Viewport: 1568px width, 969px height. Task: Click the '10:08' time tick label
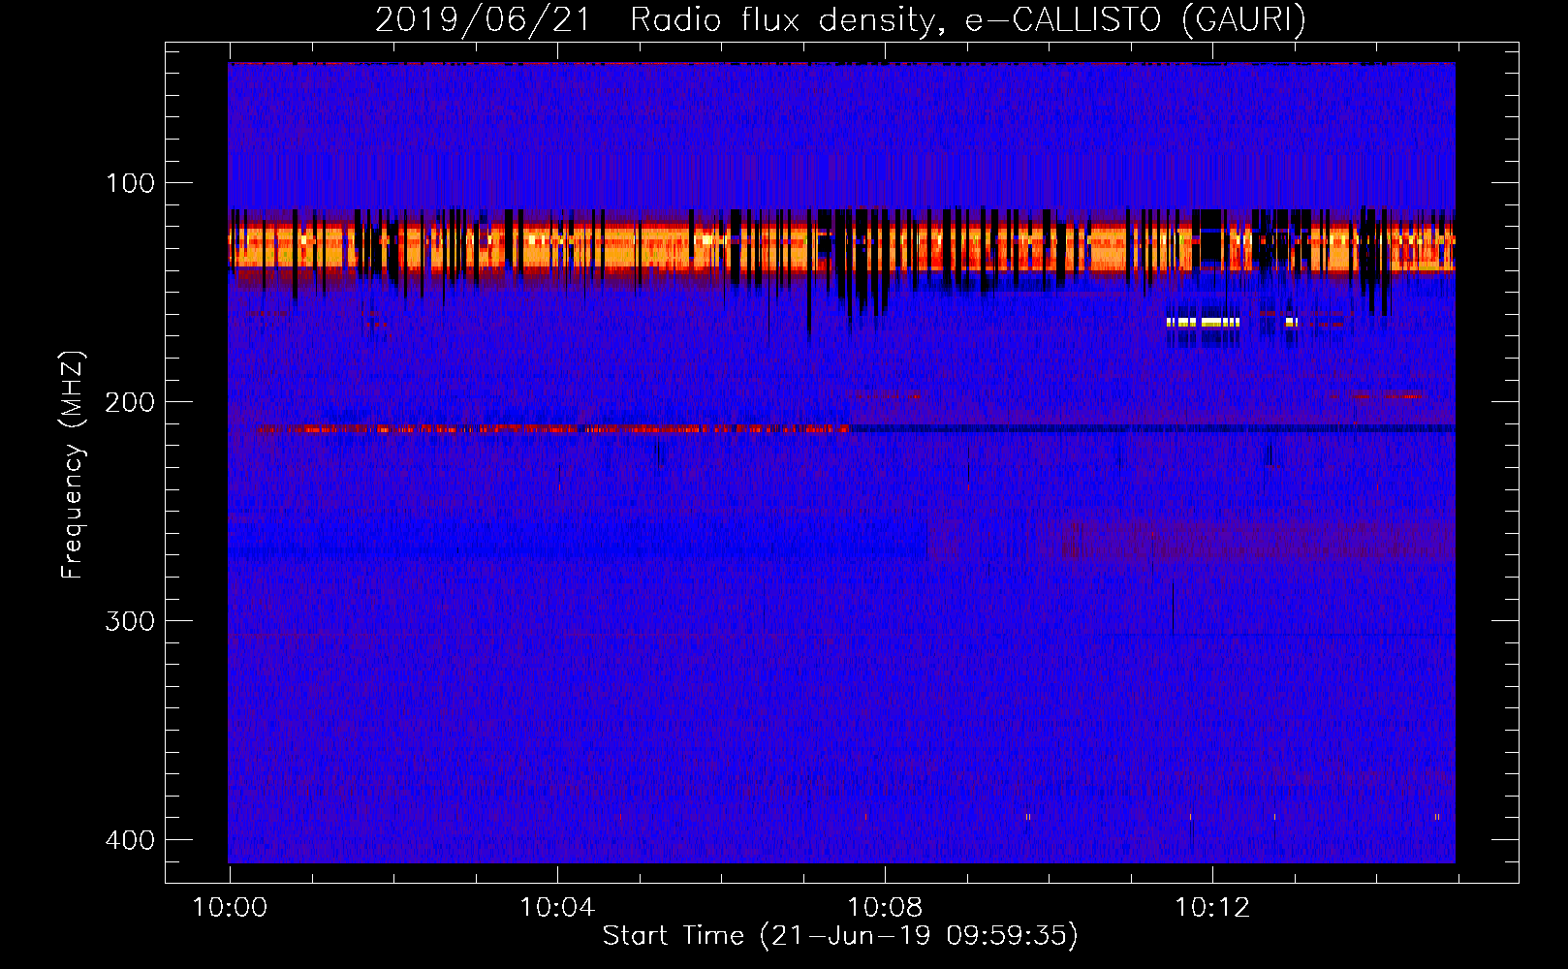point(885,907)
